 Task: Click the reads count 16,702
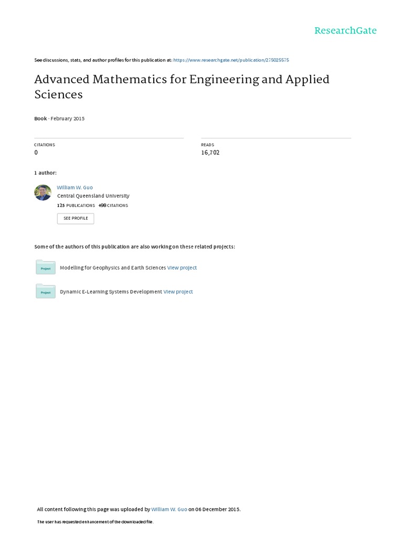(210, 153)
